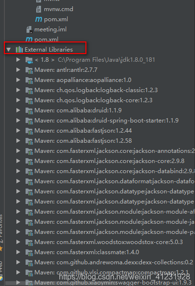Expand the logback-core:1.2.3 library
The height and width of the screenshot is (286, 195).
(18, 100)
